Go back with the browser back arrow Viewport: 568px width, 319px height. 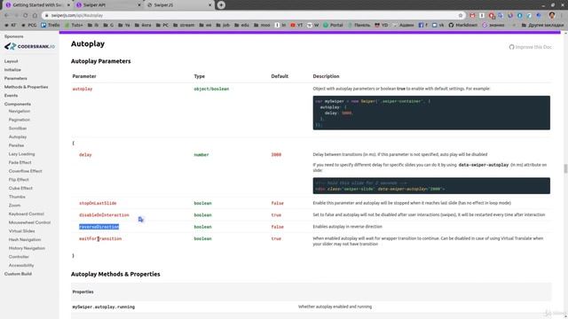6,16
